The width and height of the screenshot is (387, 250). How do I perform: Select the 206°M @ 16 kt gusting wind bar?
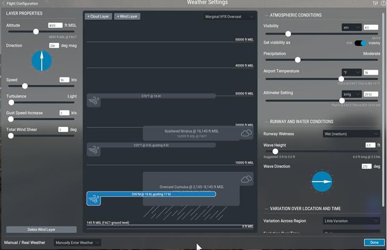coord(151,194)
